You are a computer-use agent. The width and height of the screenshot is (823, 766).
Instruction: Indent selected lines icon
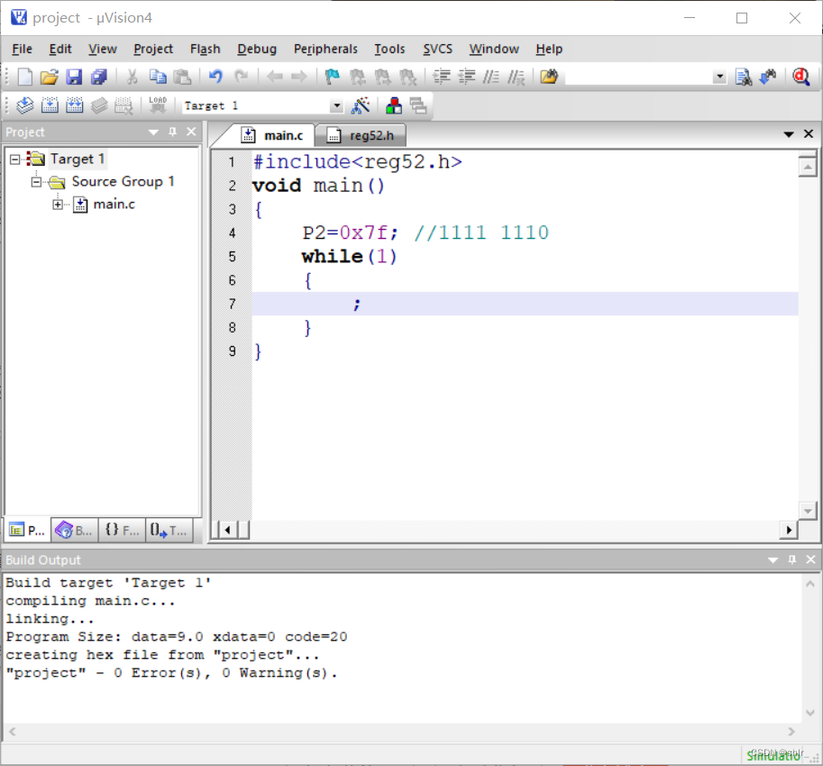pyautogui.click(x=442, y=77)
